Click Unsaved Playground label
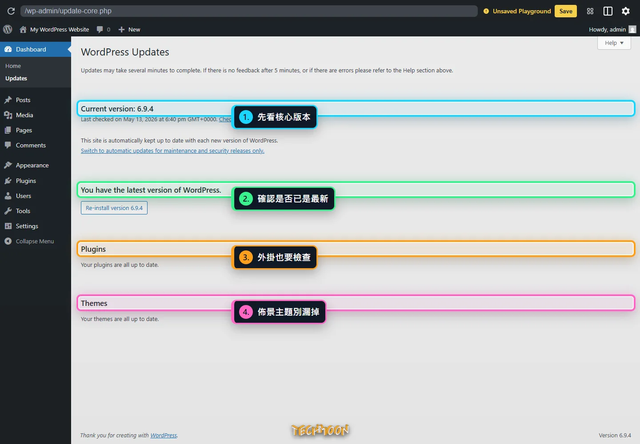Image resolution: width=640 pixels, height=444 pixels. (522, 11)
